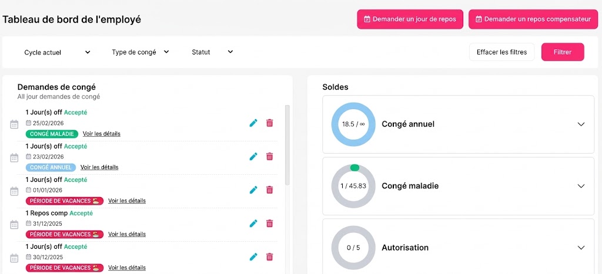The width and height of the screenshot is (602, 274).
Task: Open Voir les détails for 31/12/2025
Action: pyautogui.click(x=127, y=234)
